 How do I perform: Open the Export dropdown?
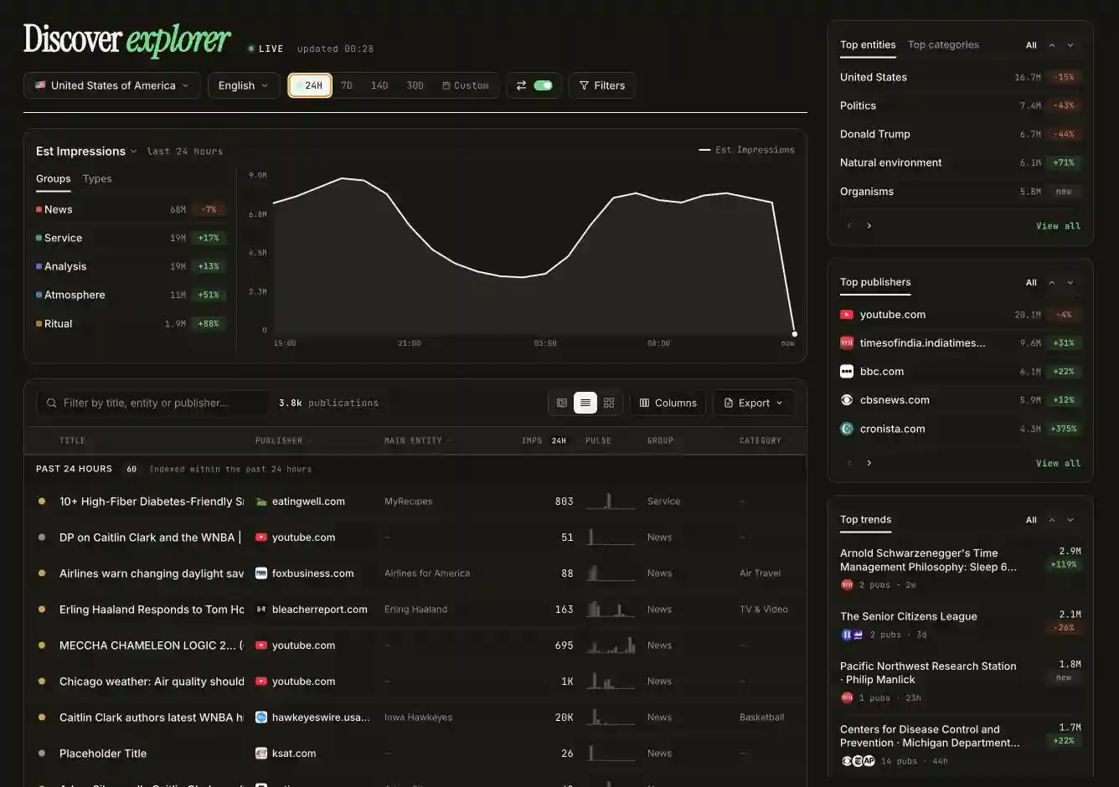[753, 403]
